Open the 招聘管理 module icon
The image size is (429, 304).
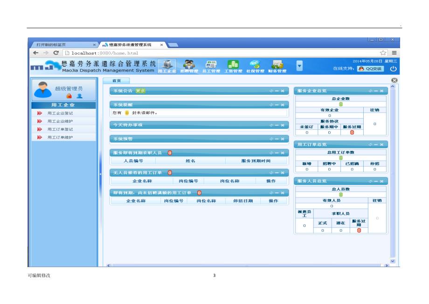click(x=189, y=66)
